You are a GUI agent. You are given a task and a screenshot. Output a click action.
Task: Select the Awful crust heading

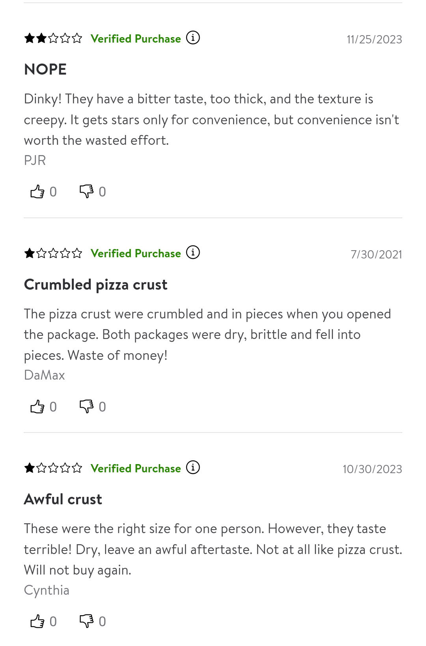[63, 499]
